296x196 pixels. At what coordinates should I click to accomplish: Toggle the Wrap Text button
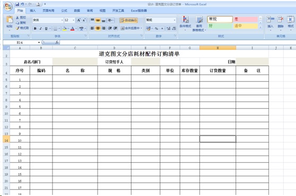(128, 20)
